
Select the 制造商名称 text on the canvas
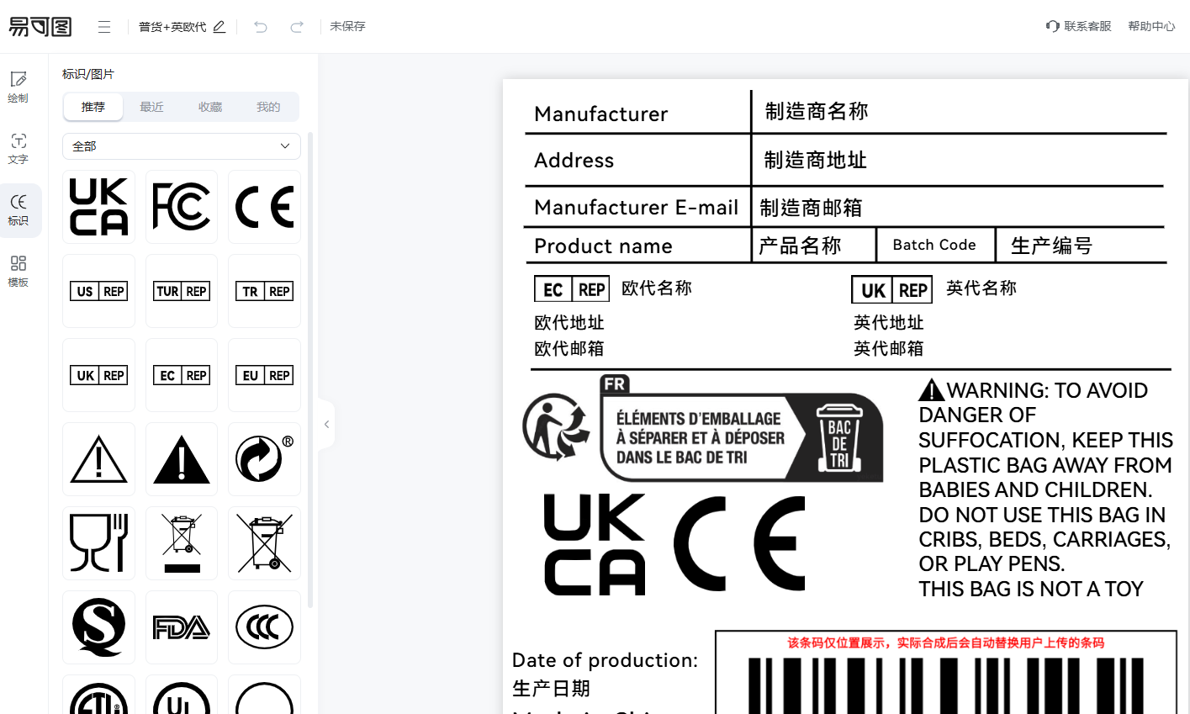(816, 111)
